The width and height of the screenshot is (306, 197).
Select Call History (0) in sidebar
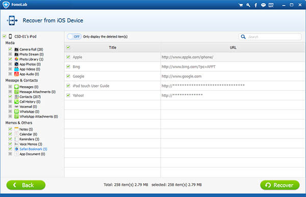pyautogui.click(x=30, y=101)
